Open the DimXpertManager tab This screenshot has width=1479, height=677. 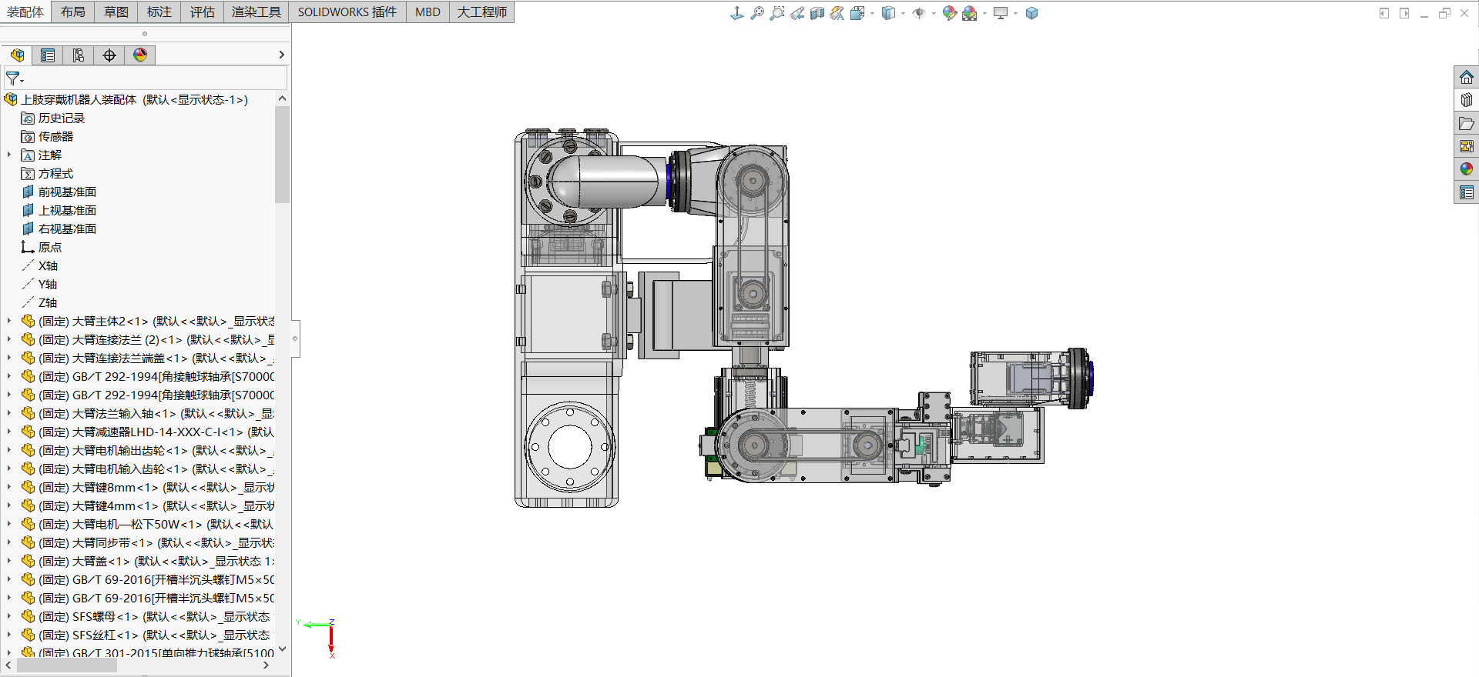[109, 55]
